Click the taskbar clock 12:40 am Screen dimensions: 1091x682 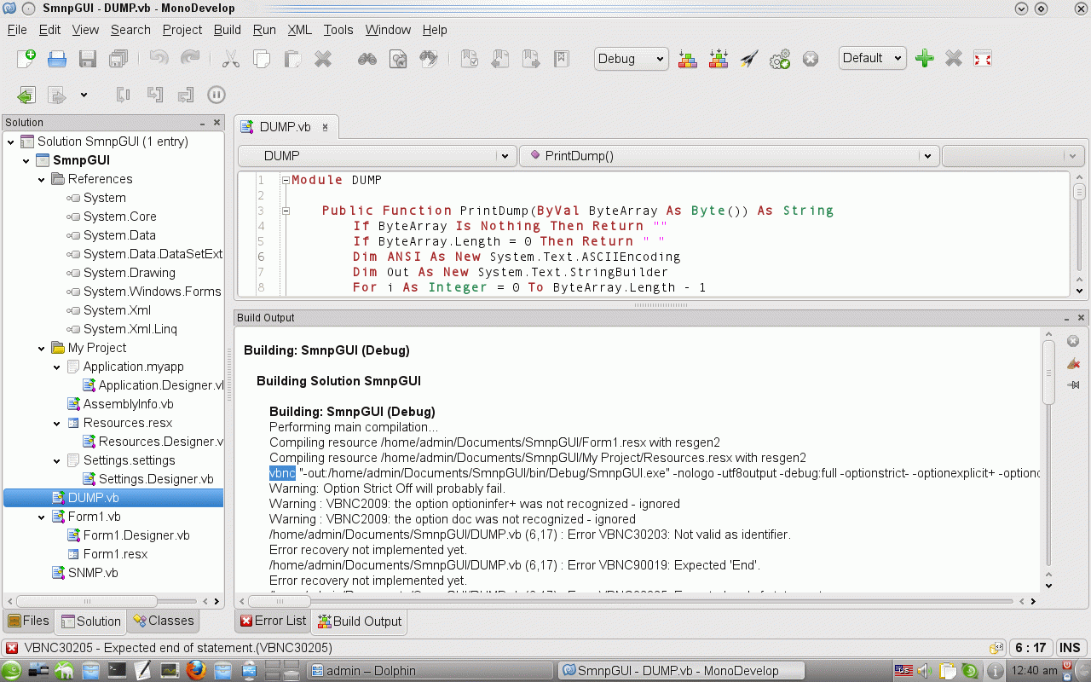point(1036,670)
